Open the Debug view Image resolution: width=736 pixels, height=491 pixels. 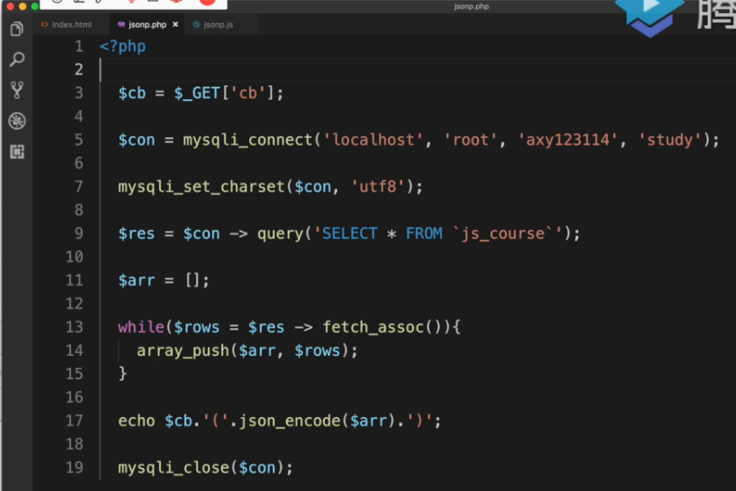(x=17, y=120)
